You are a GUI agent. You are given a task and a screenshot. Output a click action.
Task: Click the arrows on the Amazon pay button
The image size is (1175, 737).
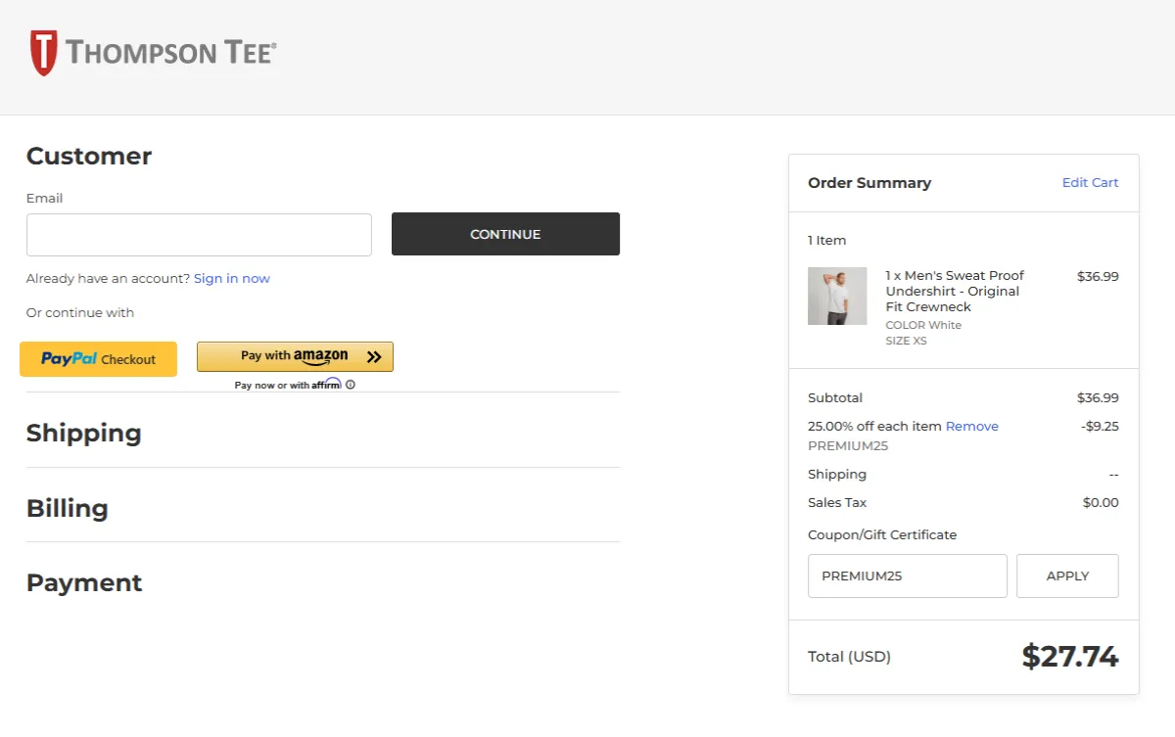pos(373,356)
